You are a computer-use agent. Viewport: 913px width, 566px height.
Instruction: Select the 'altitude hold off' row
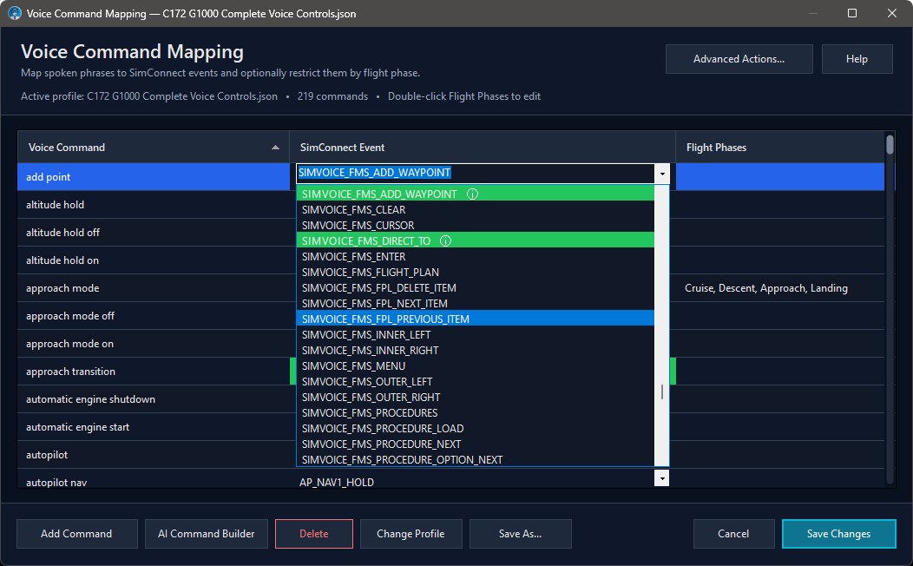[153, 233]
